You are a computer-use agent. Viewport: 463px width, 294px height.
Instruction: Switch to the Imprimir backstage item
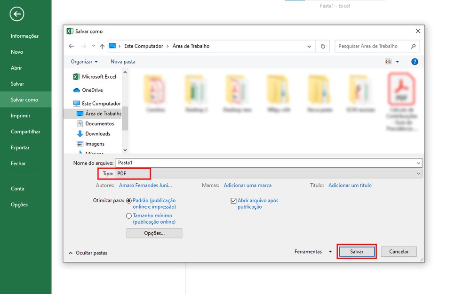point(21,115)
